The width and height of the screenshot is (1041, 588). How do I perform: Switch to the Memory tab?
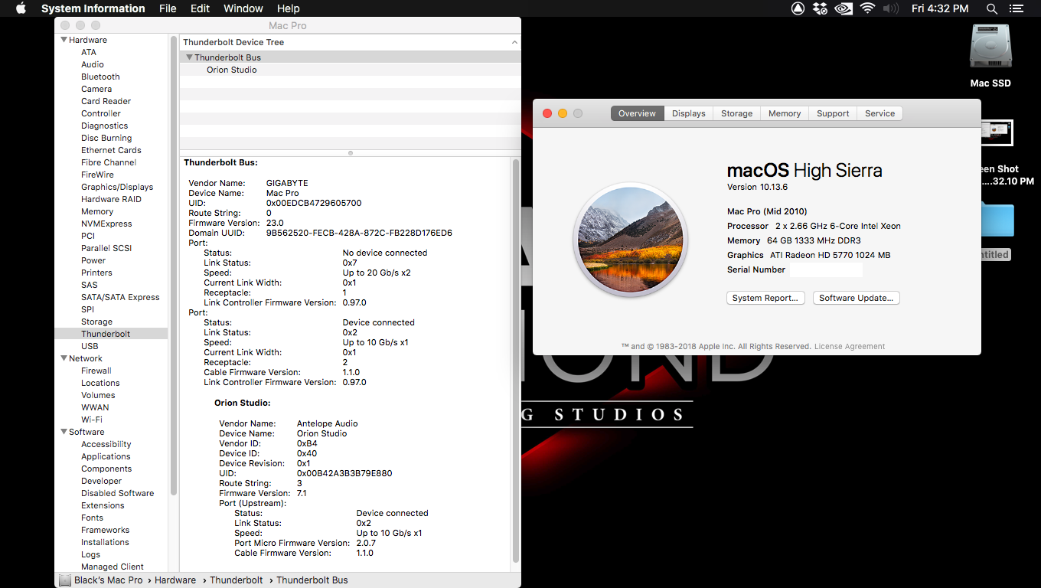click(785, 113)
